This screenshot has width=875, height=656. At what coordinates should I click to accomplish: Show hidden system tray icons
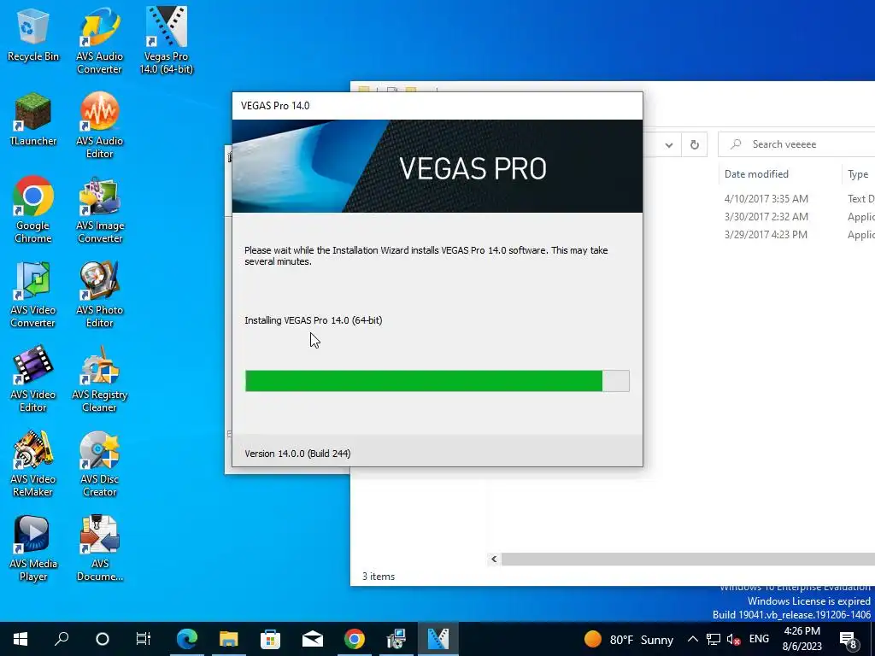coord(692,639)
